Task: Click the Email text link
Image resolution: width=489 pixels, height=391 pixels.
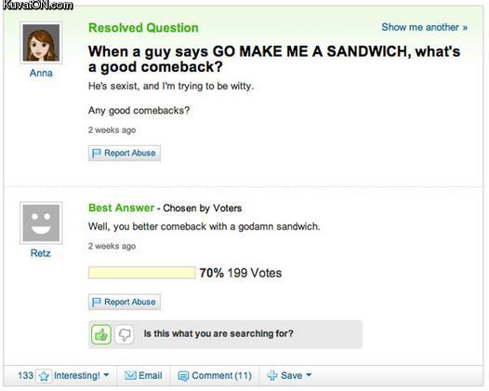Action: click(151, 375)
